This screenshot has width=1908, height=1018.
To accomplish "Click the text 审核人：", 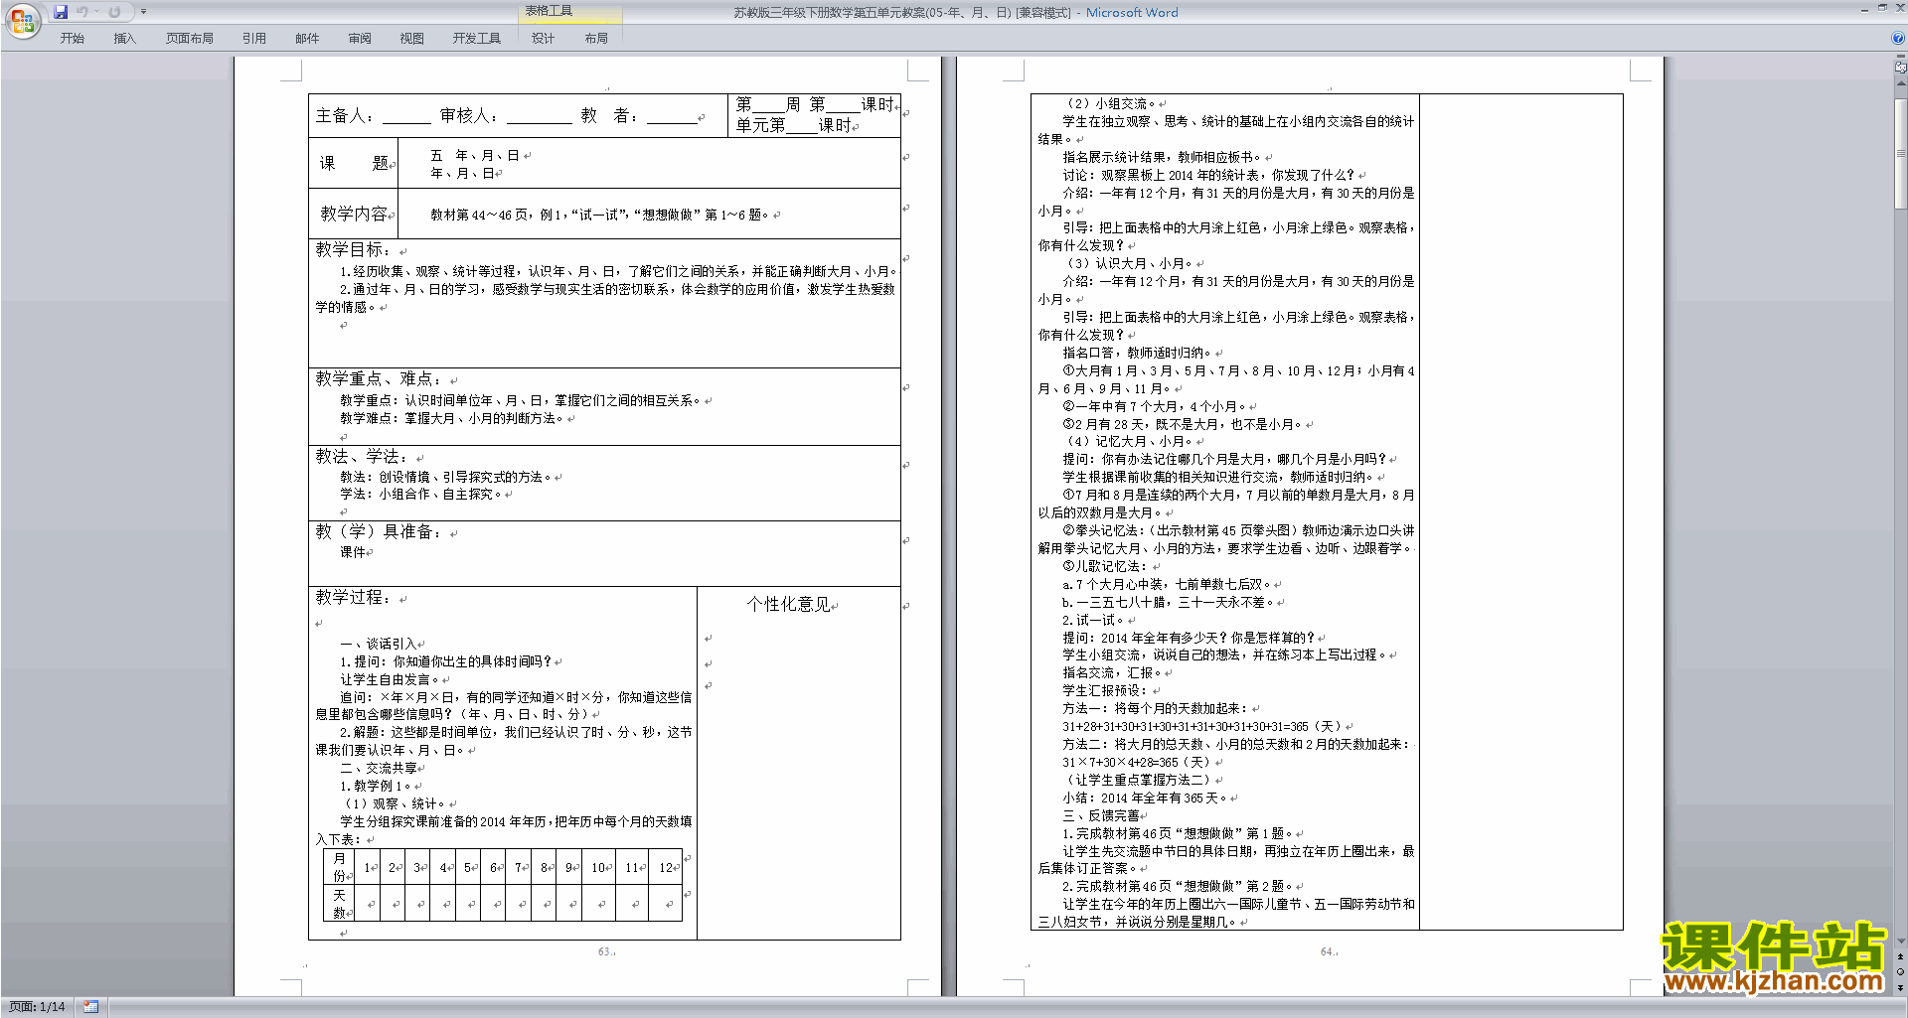I will click(x=470, y=116).
